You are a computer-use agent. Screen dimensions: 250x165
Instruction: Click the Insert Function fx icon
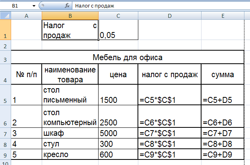[x=67, y=6]
